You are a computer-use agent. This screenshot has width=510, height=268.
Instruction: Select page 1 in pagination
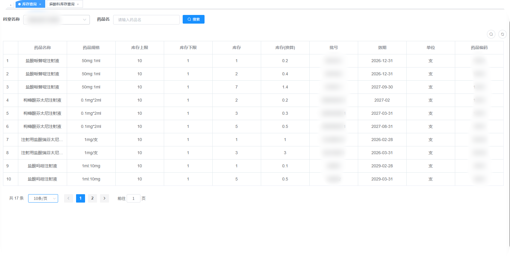point(81,198)
